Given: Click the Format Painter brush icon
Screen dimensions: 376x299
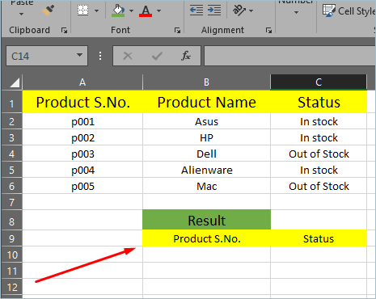Looking at the screenshot, I should pos(48,11).
